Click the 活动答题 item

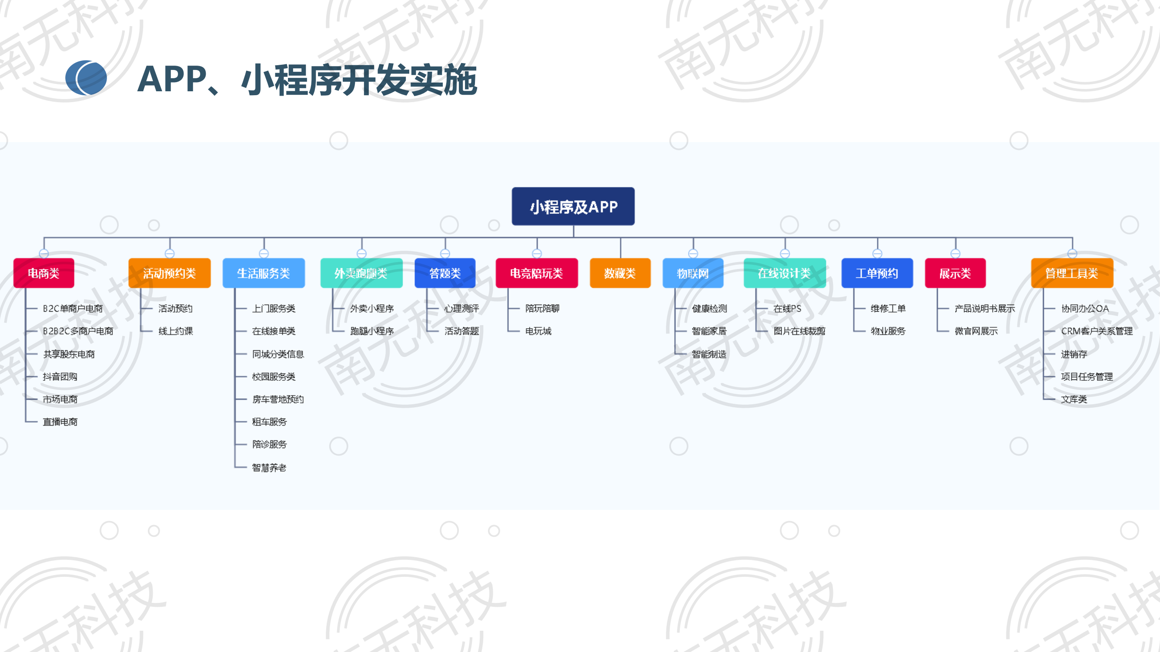461,331
